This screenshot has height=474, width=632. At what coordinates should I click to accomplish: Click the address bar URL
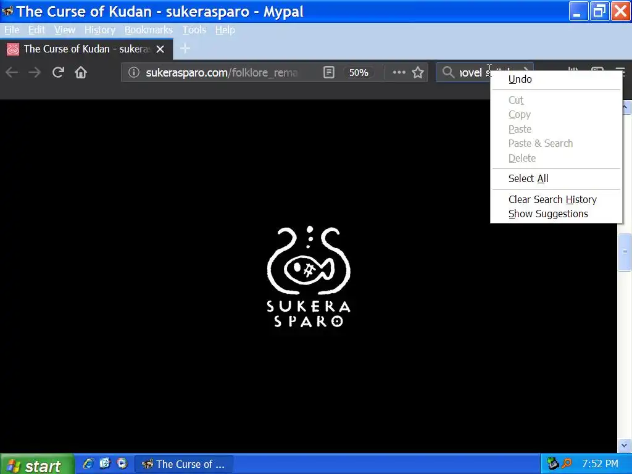pos(222,73)
